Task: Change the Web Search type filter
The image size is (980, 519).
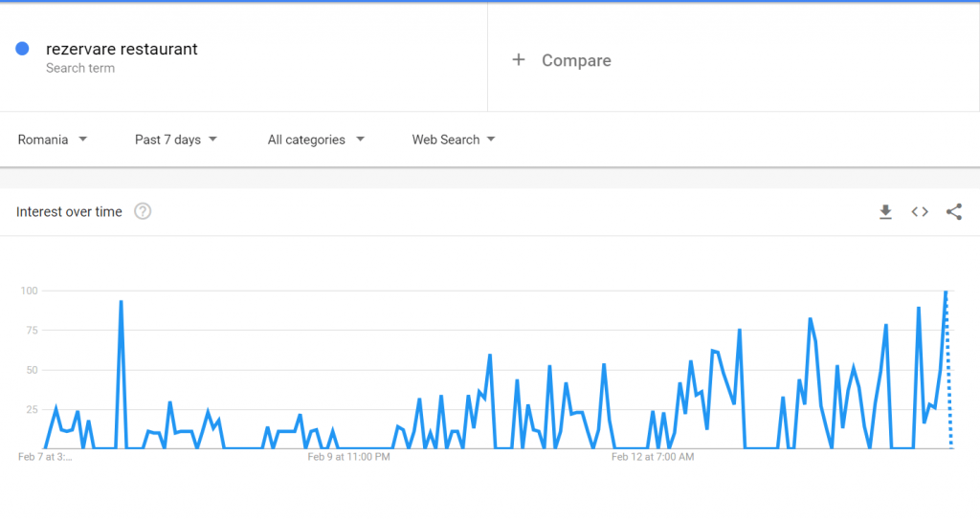Action: (x=453, y=140)
